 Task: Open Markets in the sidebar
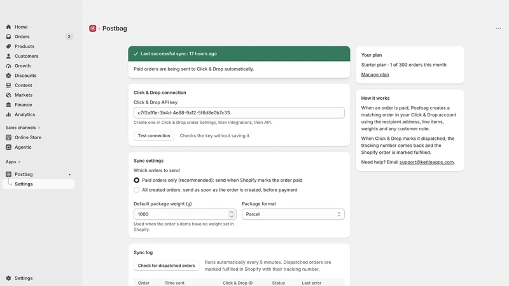(24, 95)
